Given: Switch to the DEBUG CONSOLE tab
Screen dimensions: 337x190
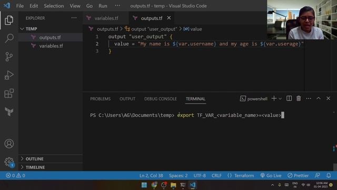Looking at the screenshot, I should [x=160, y=99].
